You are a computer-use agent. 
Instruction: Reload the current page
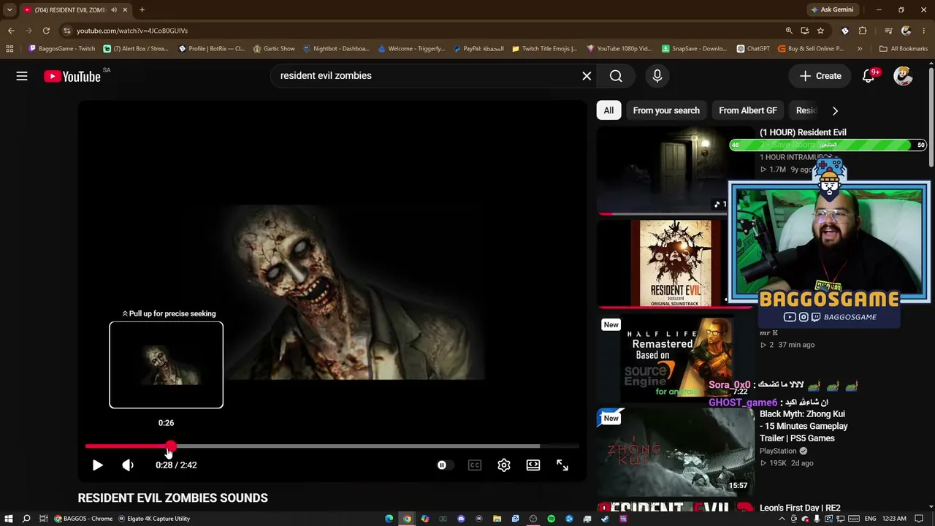coord(46,31)
